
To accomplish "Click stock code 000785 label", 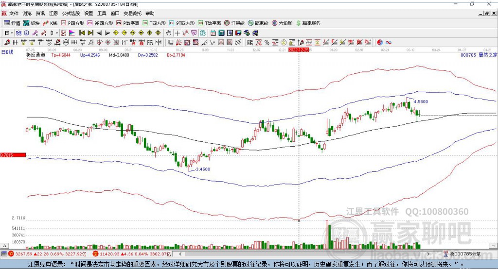I will point(468,55).
